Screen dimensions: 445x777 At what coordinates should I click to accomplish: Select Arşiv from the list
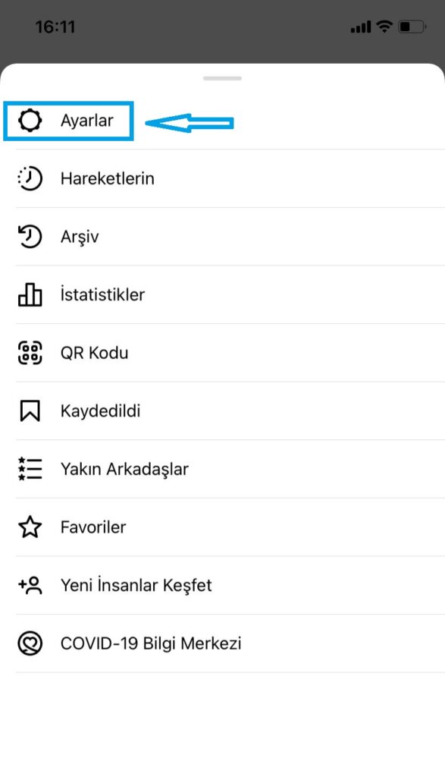pyautogui.click(x=80, y=237)
